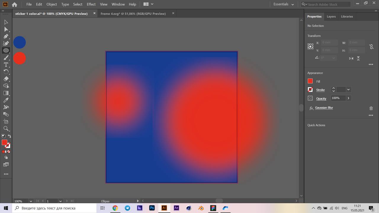Select the Curvature tool
This screenshot has height=213, width=379.
tap(6, 43)
